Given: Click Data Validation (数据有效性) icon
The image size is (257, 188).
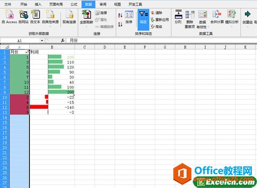Looking at the screenshot, I should pos(203,19).
